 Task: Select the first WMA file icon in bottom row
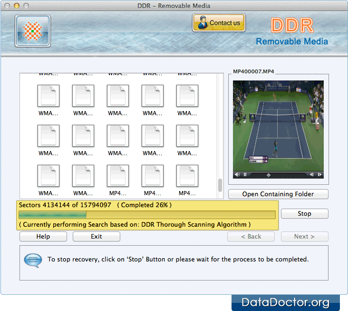click(48, 176)
